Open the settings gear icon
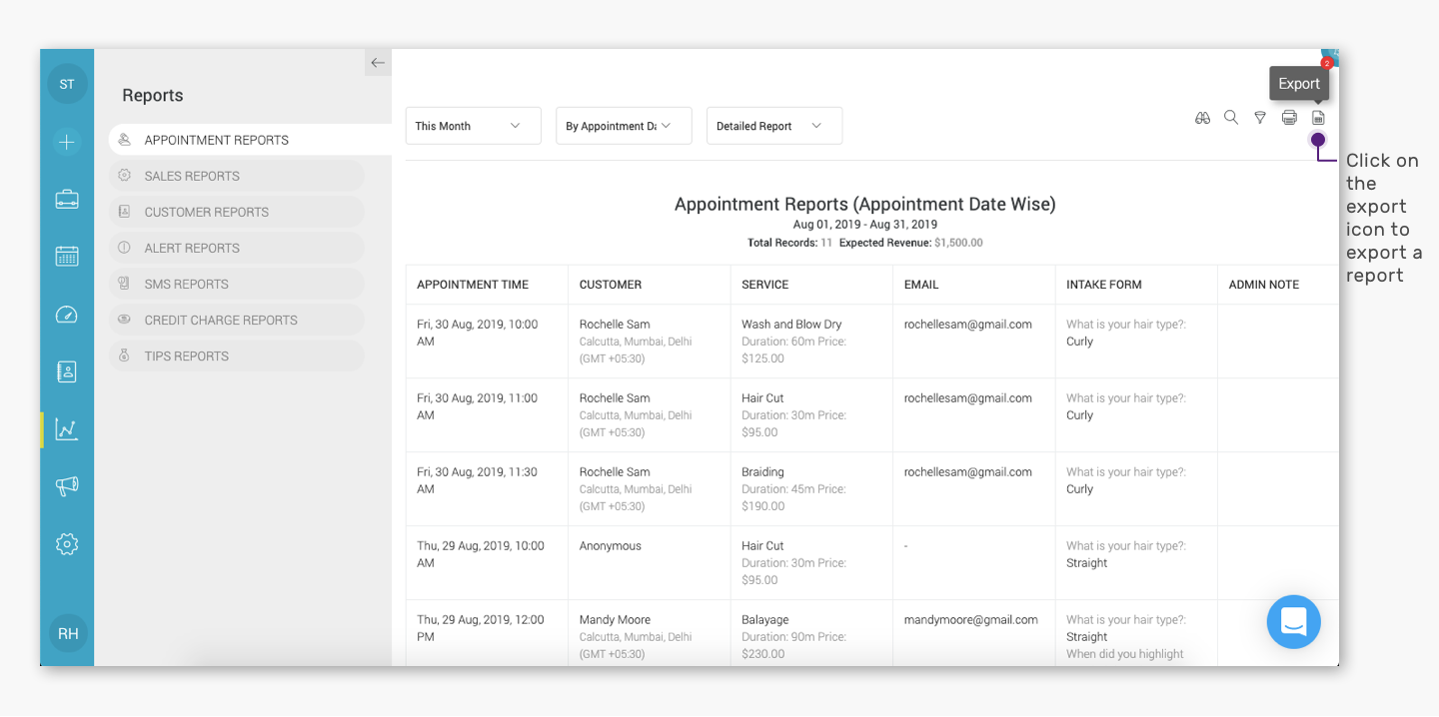Viewport: 1439px width, 717px height. 67,544
